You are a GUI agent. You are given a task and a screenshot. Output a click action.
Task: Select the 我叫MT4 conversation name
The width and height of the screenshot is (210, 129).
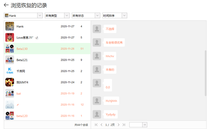[22, 82]
